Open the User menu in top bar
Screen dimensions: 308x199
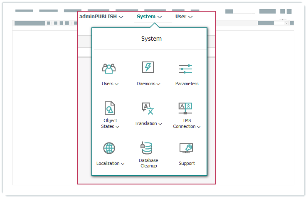(x=184, y=17)
